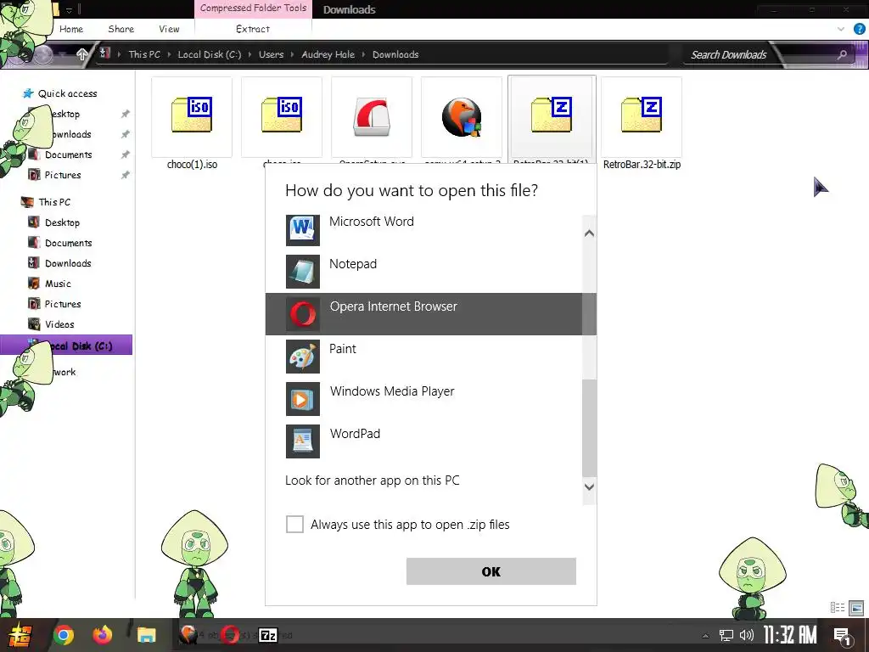Click the app list scroll up arrow
The height and width of the screenshot is (652, 869).
[589, 233]
